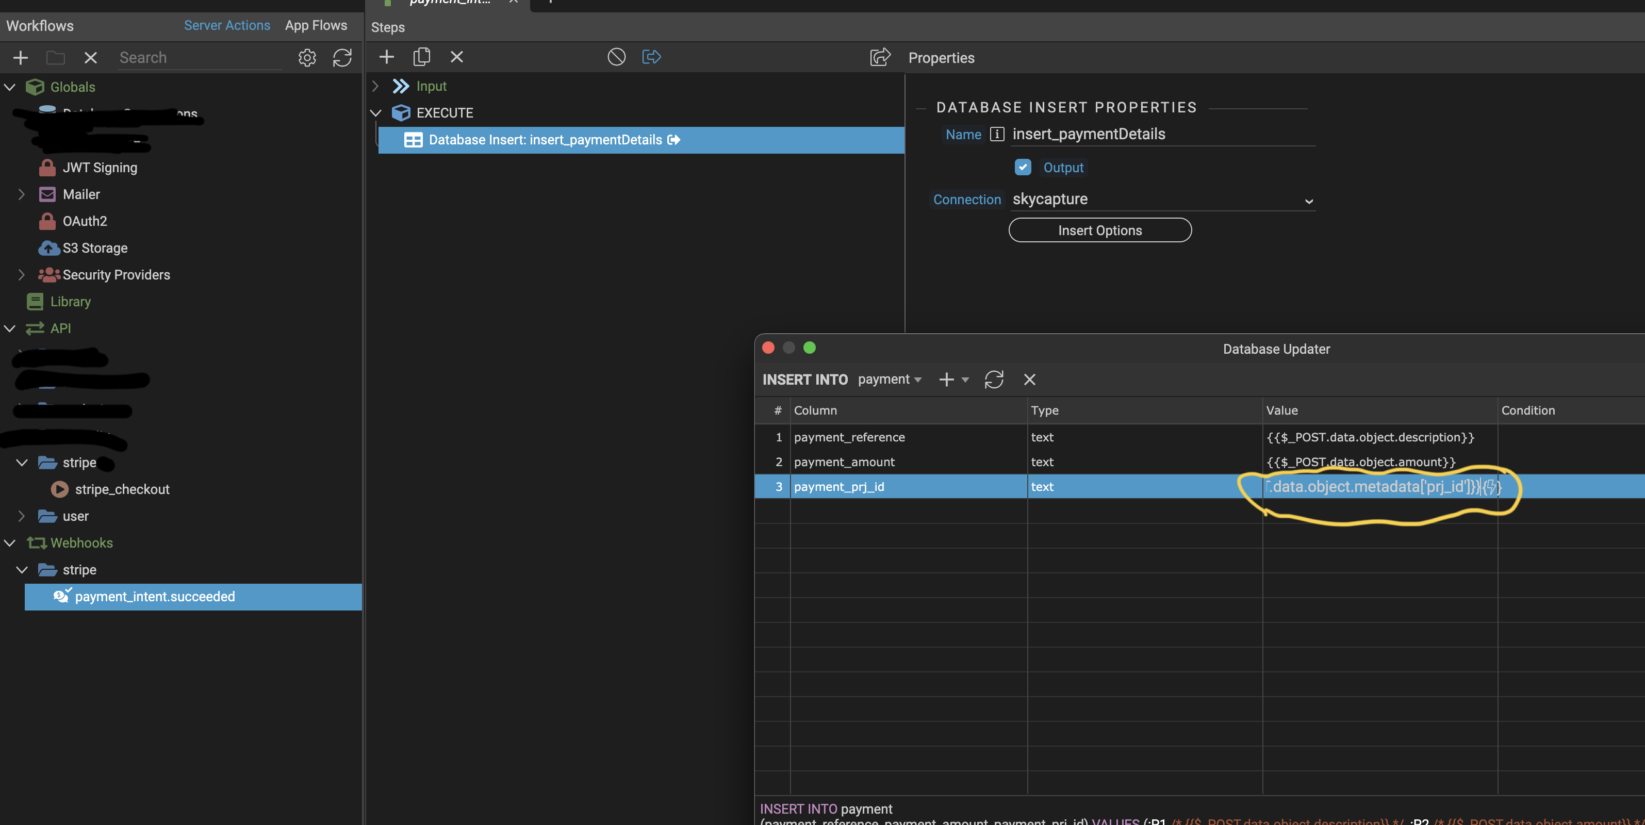Delete selected step with X icon
The width and height of the screenshot is (1645, 825).
pyautogui.click(x=456, y=57)
